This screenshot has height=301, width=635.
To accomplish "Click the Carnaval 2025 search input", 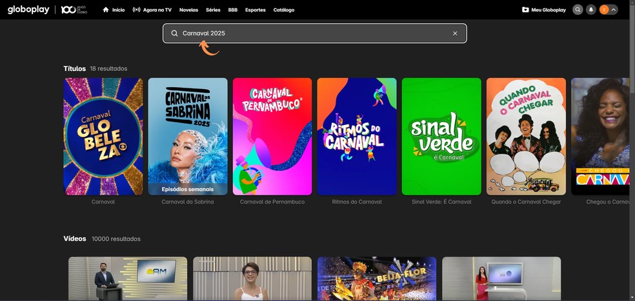I will coord(315,33).
